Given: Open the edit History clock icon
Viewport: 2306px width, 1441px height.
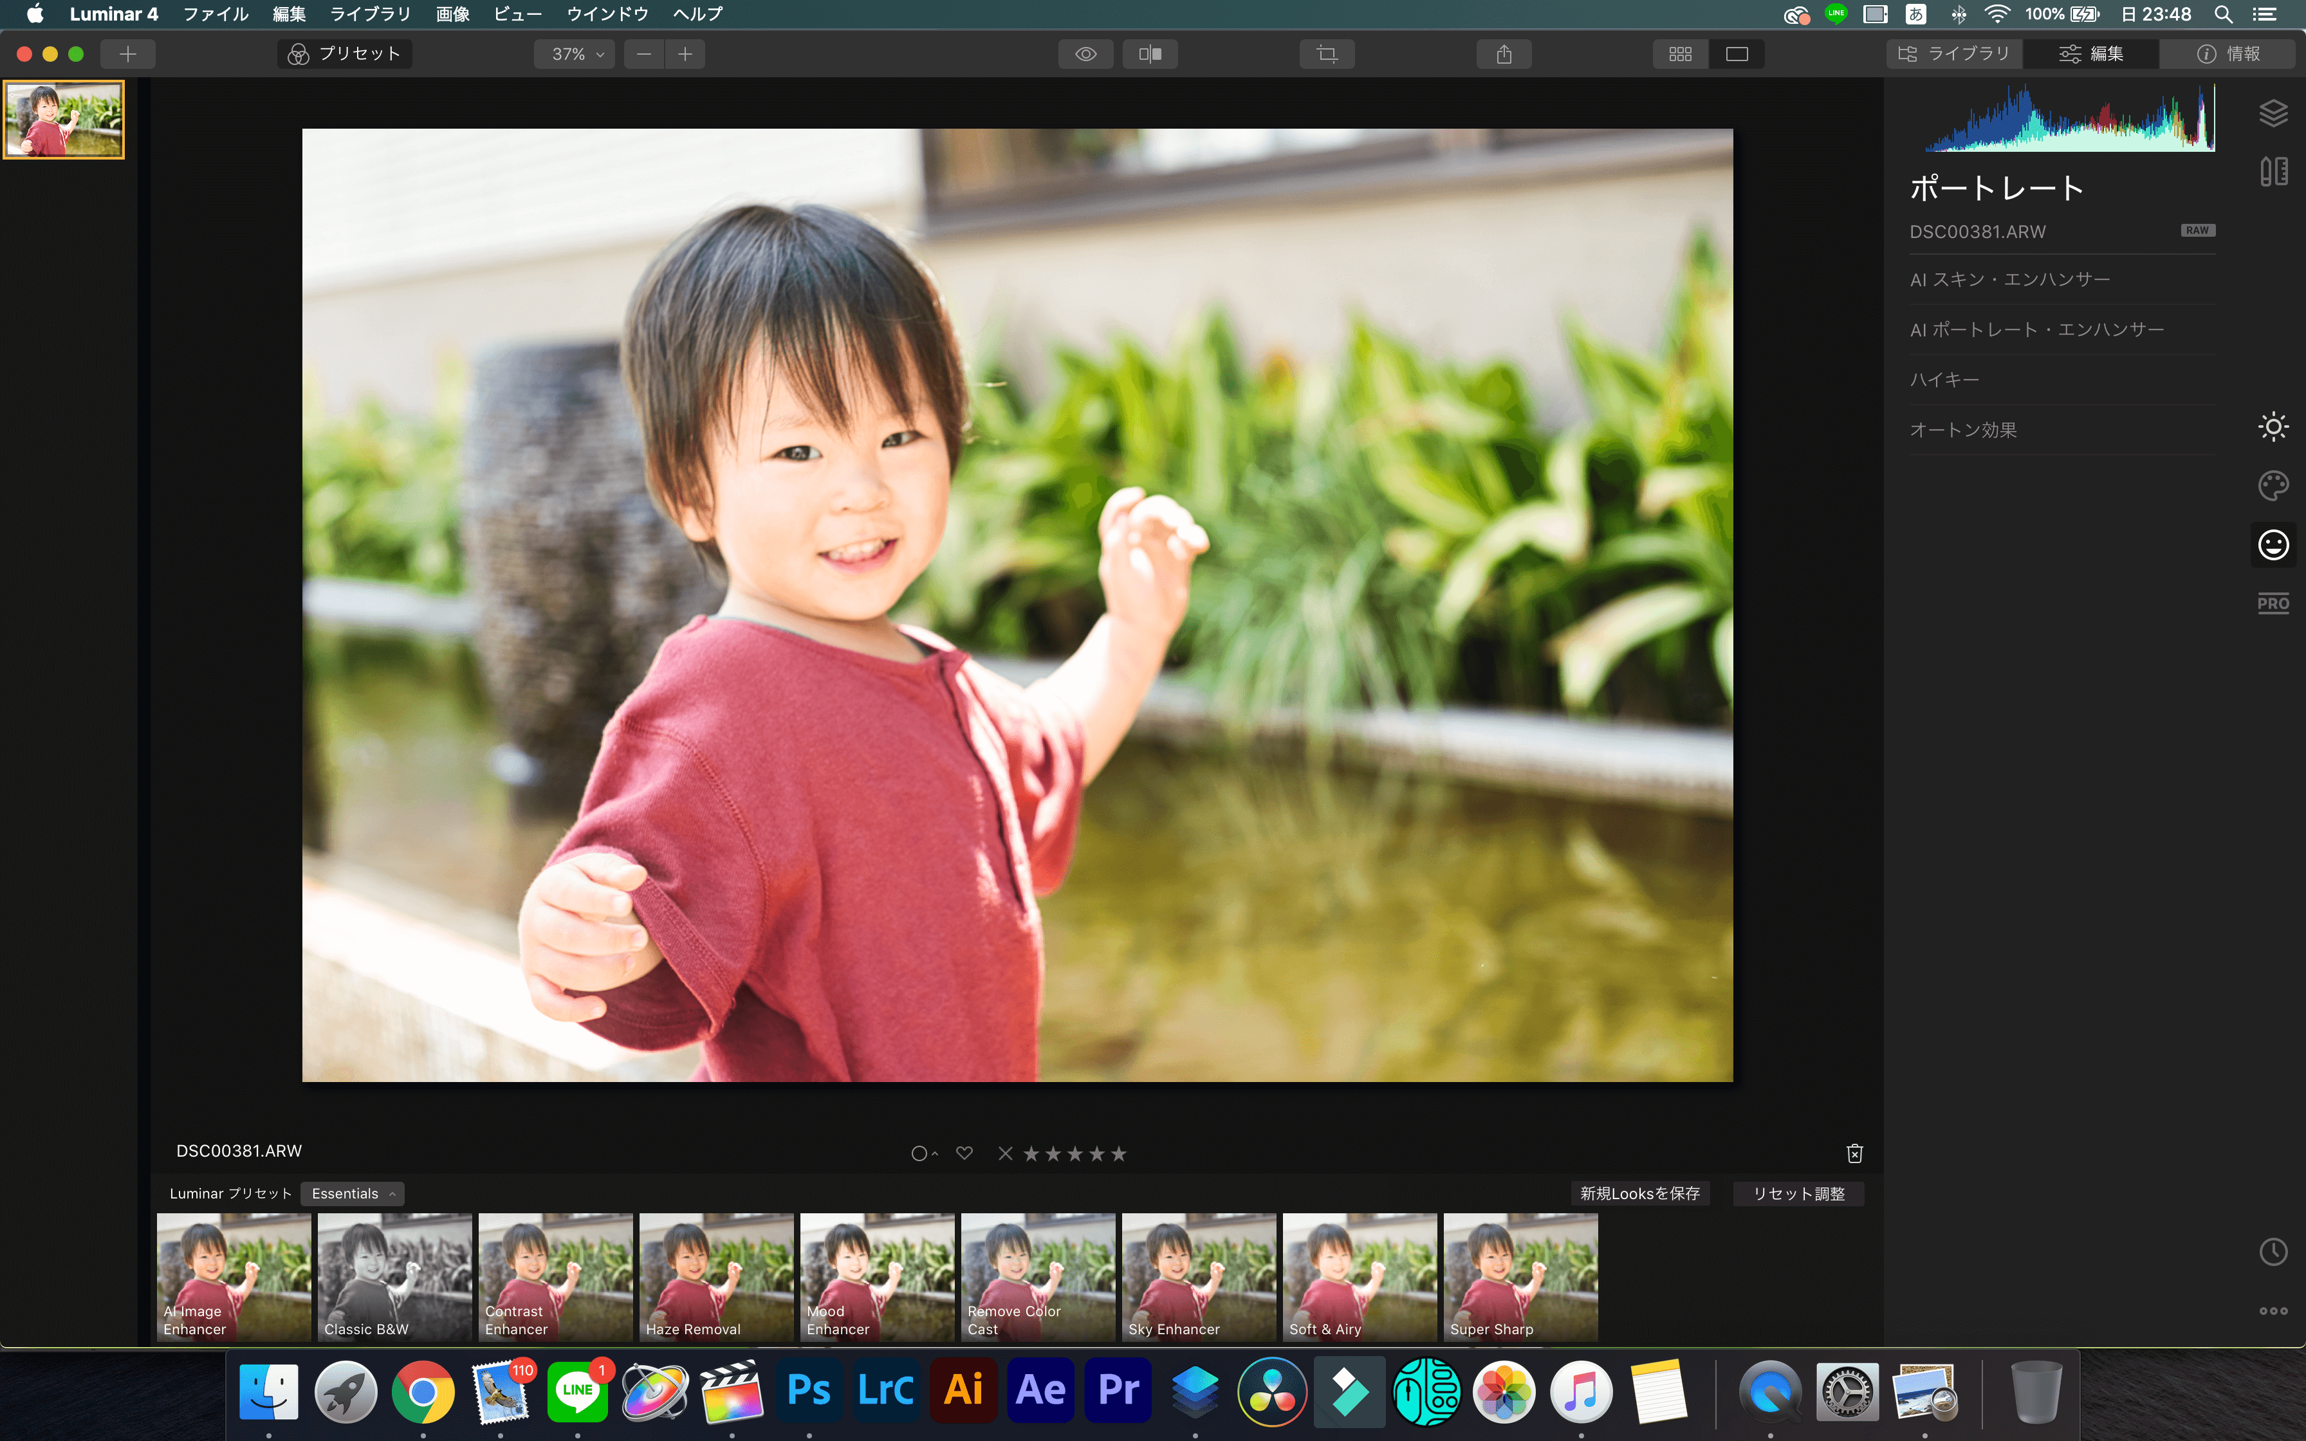Looking at the screenshot, I should point(2273,1251).
